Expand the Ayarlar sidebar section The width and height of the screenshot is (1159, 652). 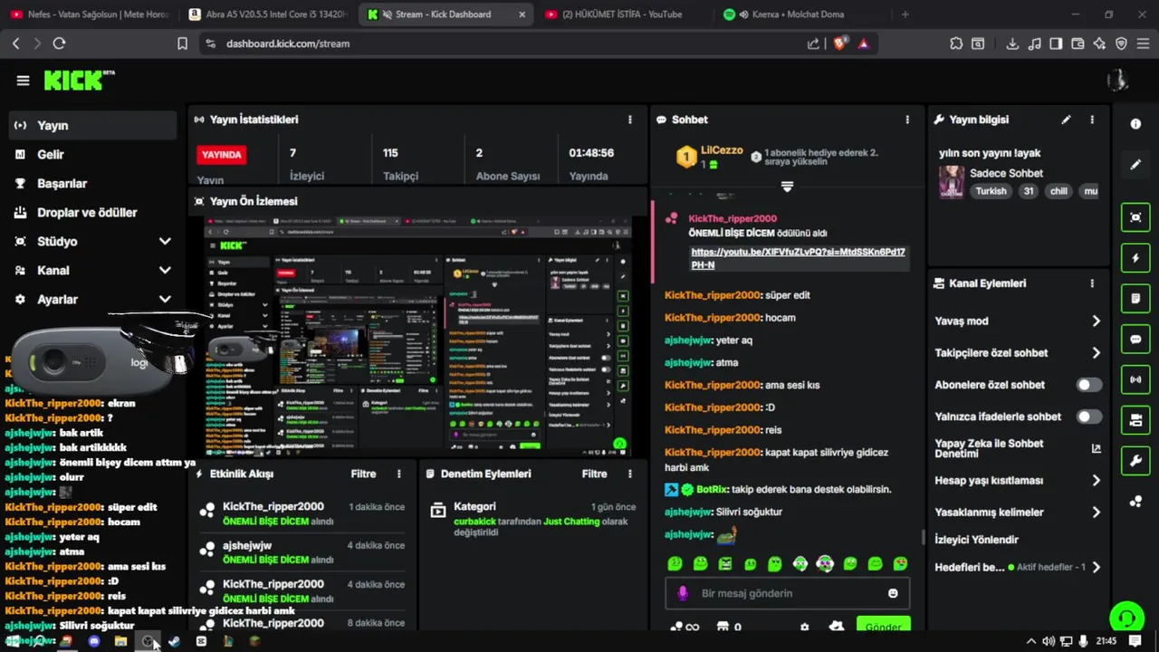click(x=165, y=299)
